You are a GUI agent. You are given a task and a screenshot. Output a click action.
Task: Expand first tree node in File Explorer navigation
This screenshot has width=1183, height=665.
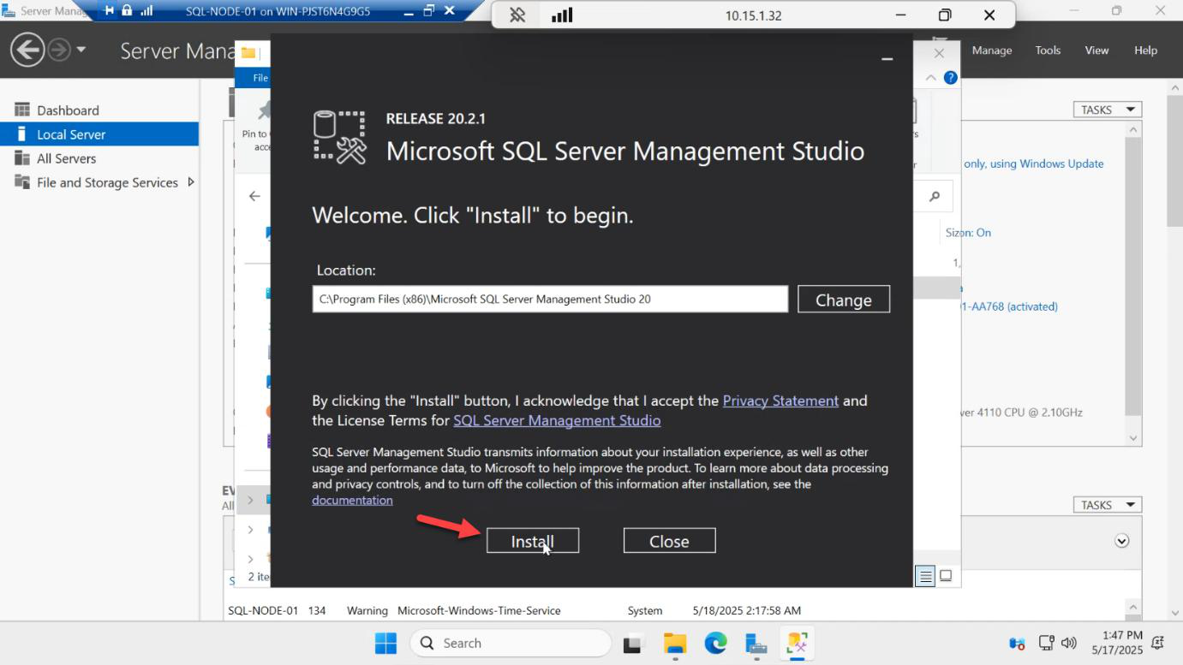tap(250, 499)
